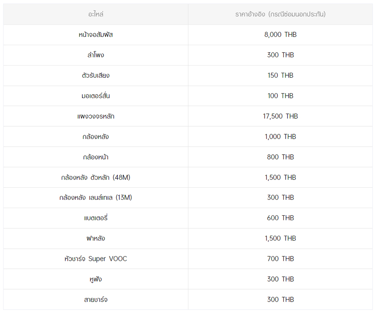Click the 100 THB price cell
This screenshot has width=376, height=313.
pos(280,96)
